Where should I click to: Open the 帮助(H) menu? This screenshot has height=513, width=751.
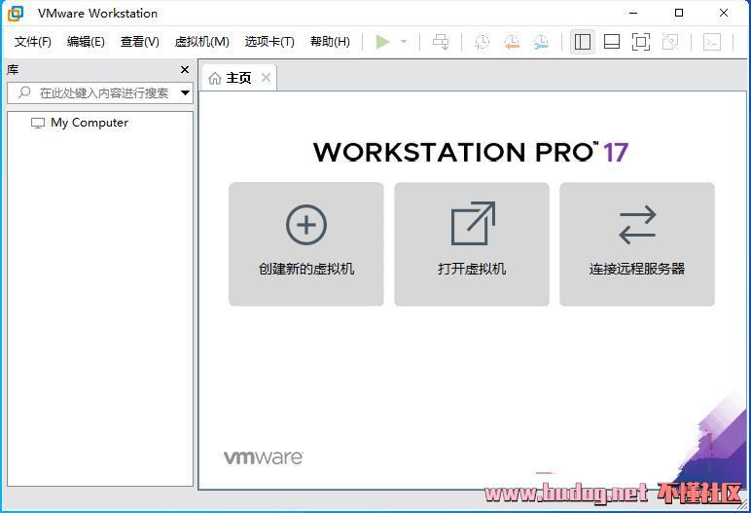[330, 42]
